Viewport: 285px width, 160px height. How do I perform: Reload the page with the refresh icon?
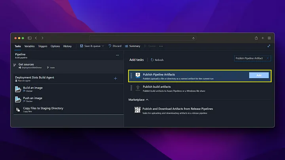click(194, 38)
